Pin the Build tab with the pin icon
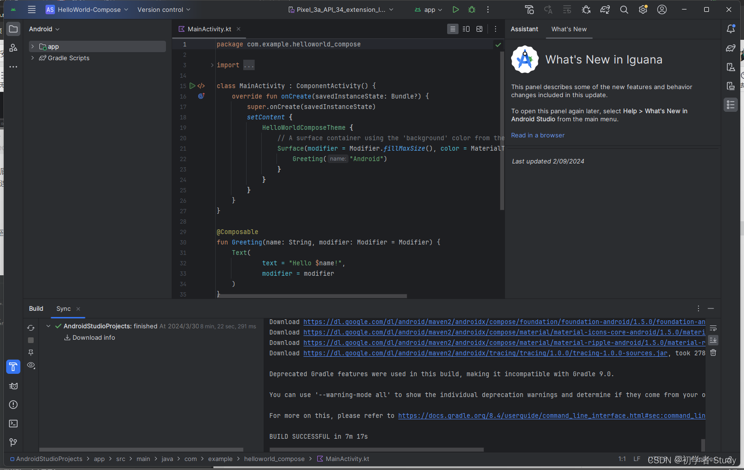Viewport: 744px width, 470px height. (x=31, y=352)
